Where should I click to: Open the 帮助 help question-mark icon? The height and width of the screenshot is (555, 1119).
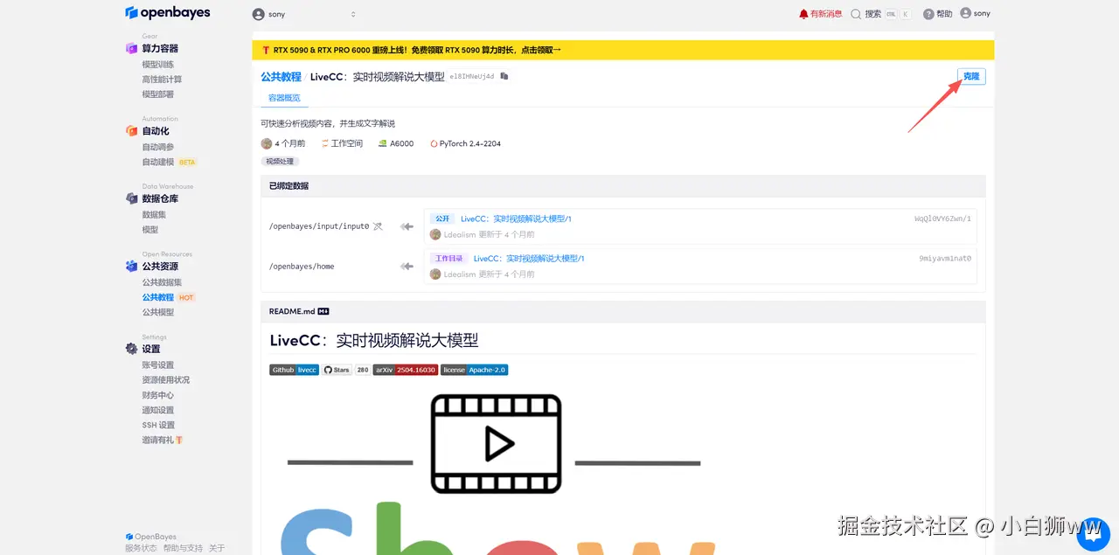pyautogui.click(x=928, y=14)
